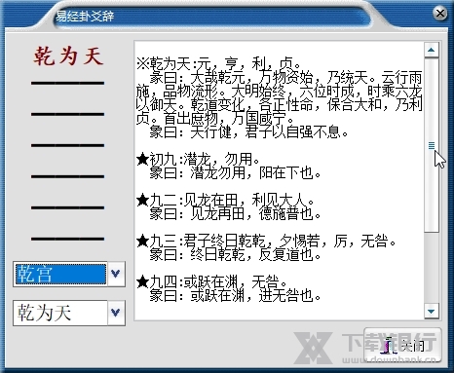Click the star icon before 九三
The height and width of the screenshot is (373, 454).
coord(142,241)
